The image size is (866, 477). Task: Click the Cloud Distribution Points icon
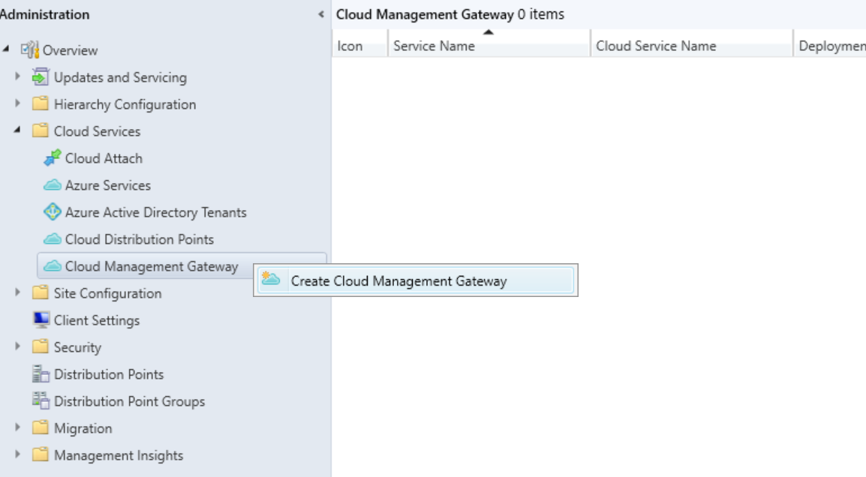(x=52, y=239)
